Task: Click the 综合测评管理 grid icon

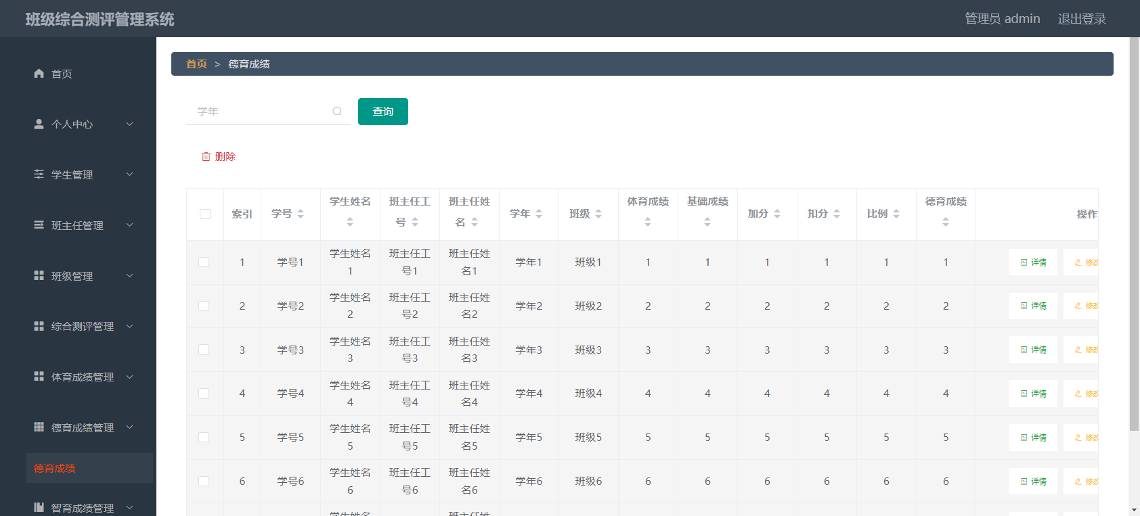Action: (39, 326)
